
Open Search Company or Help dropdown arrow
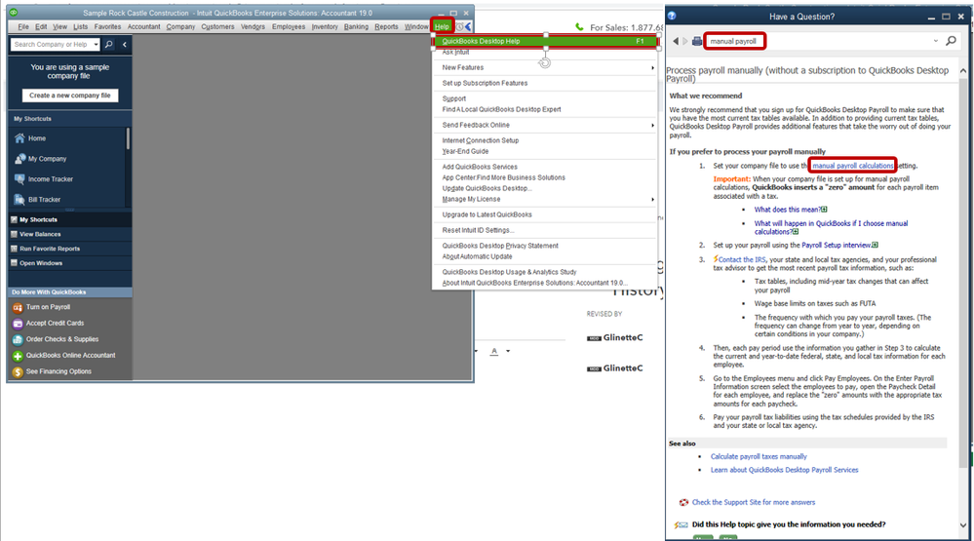pyautogui.click(x=96, y=45)
